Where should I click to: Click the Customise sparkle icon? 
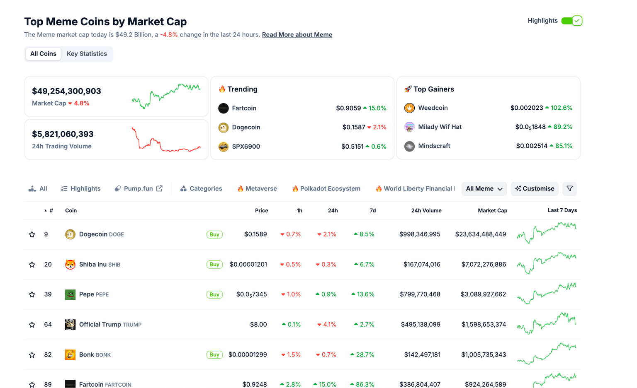(518, 188)
